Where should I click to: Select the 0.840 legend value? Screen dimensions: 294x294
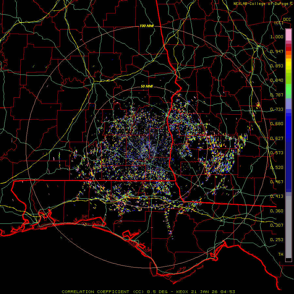coord(277,80)
